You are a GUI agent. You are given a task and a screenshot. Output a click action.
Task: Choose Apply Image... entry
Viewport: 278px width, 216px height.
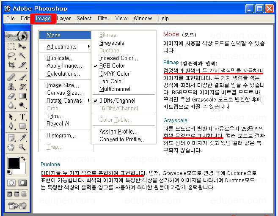point(64,66)
